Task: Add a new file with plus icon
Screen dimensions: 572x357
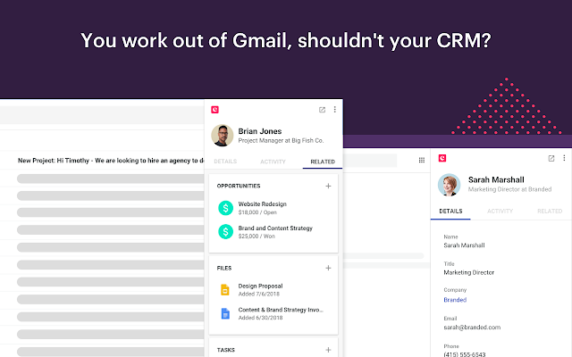Action: [x=328, y=268]
